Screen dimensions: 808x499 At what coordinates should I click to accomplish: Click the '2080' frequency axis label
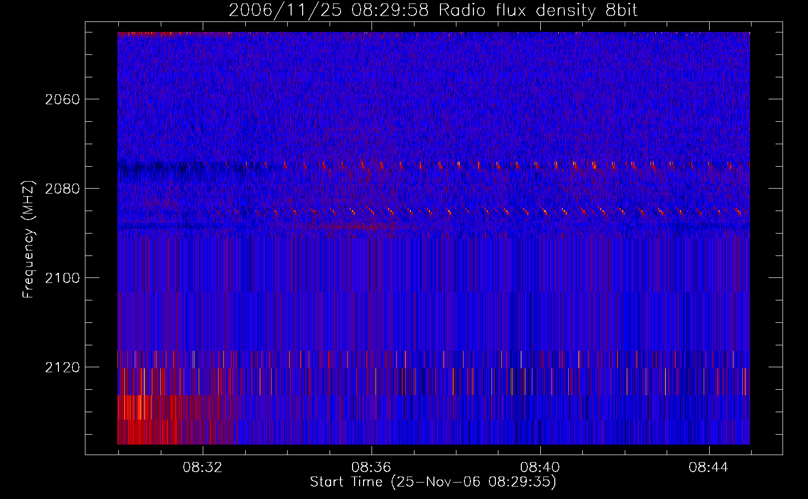[x=62, y=189]
